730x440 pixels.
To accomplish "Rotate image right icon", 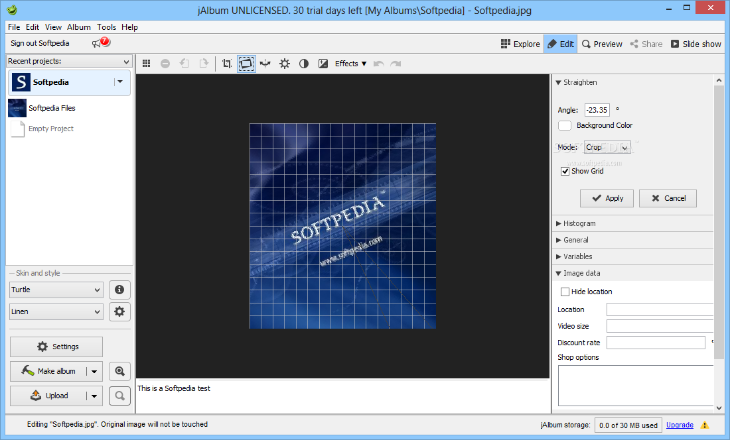I will [204, 63].
